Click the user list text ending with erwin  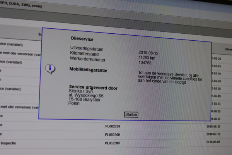(21, 4)
